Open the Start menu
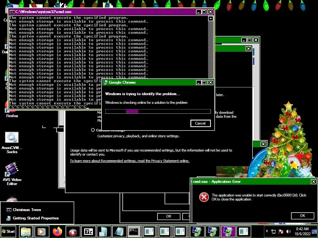 (x=8, y=231)
